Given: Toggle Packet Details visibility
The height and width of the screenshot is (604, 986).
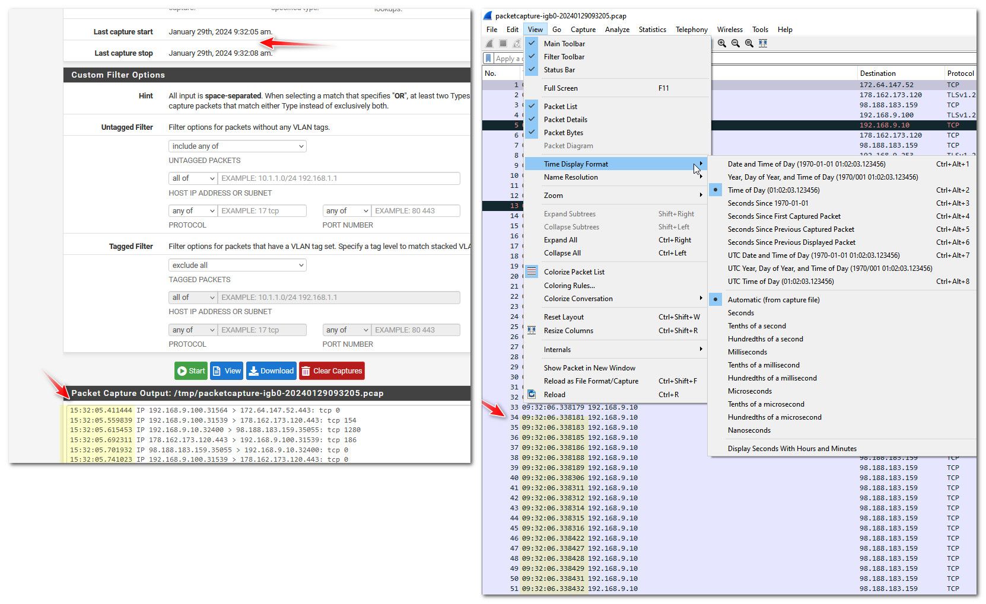Looking at the screenshot, I should pos(532,119).
